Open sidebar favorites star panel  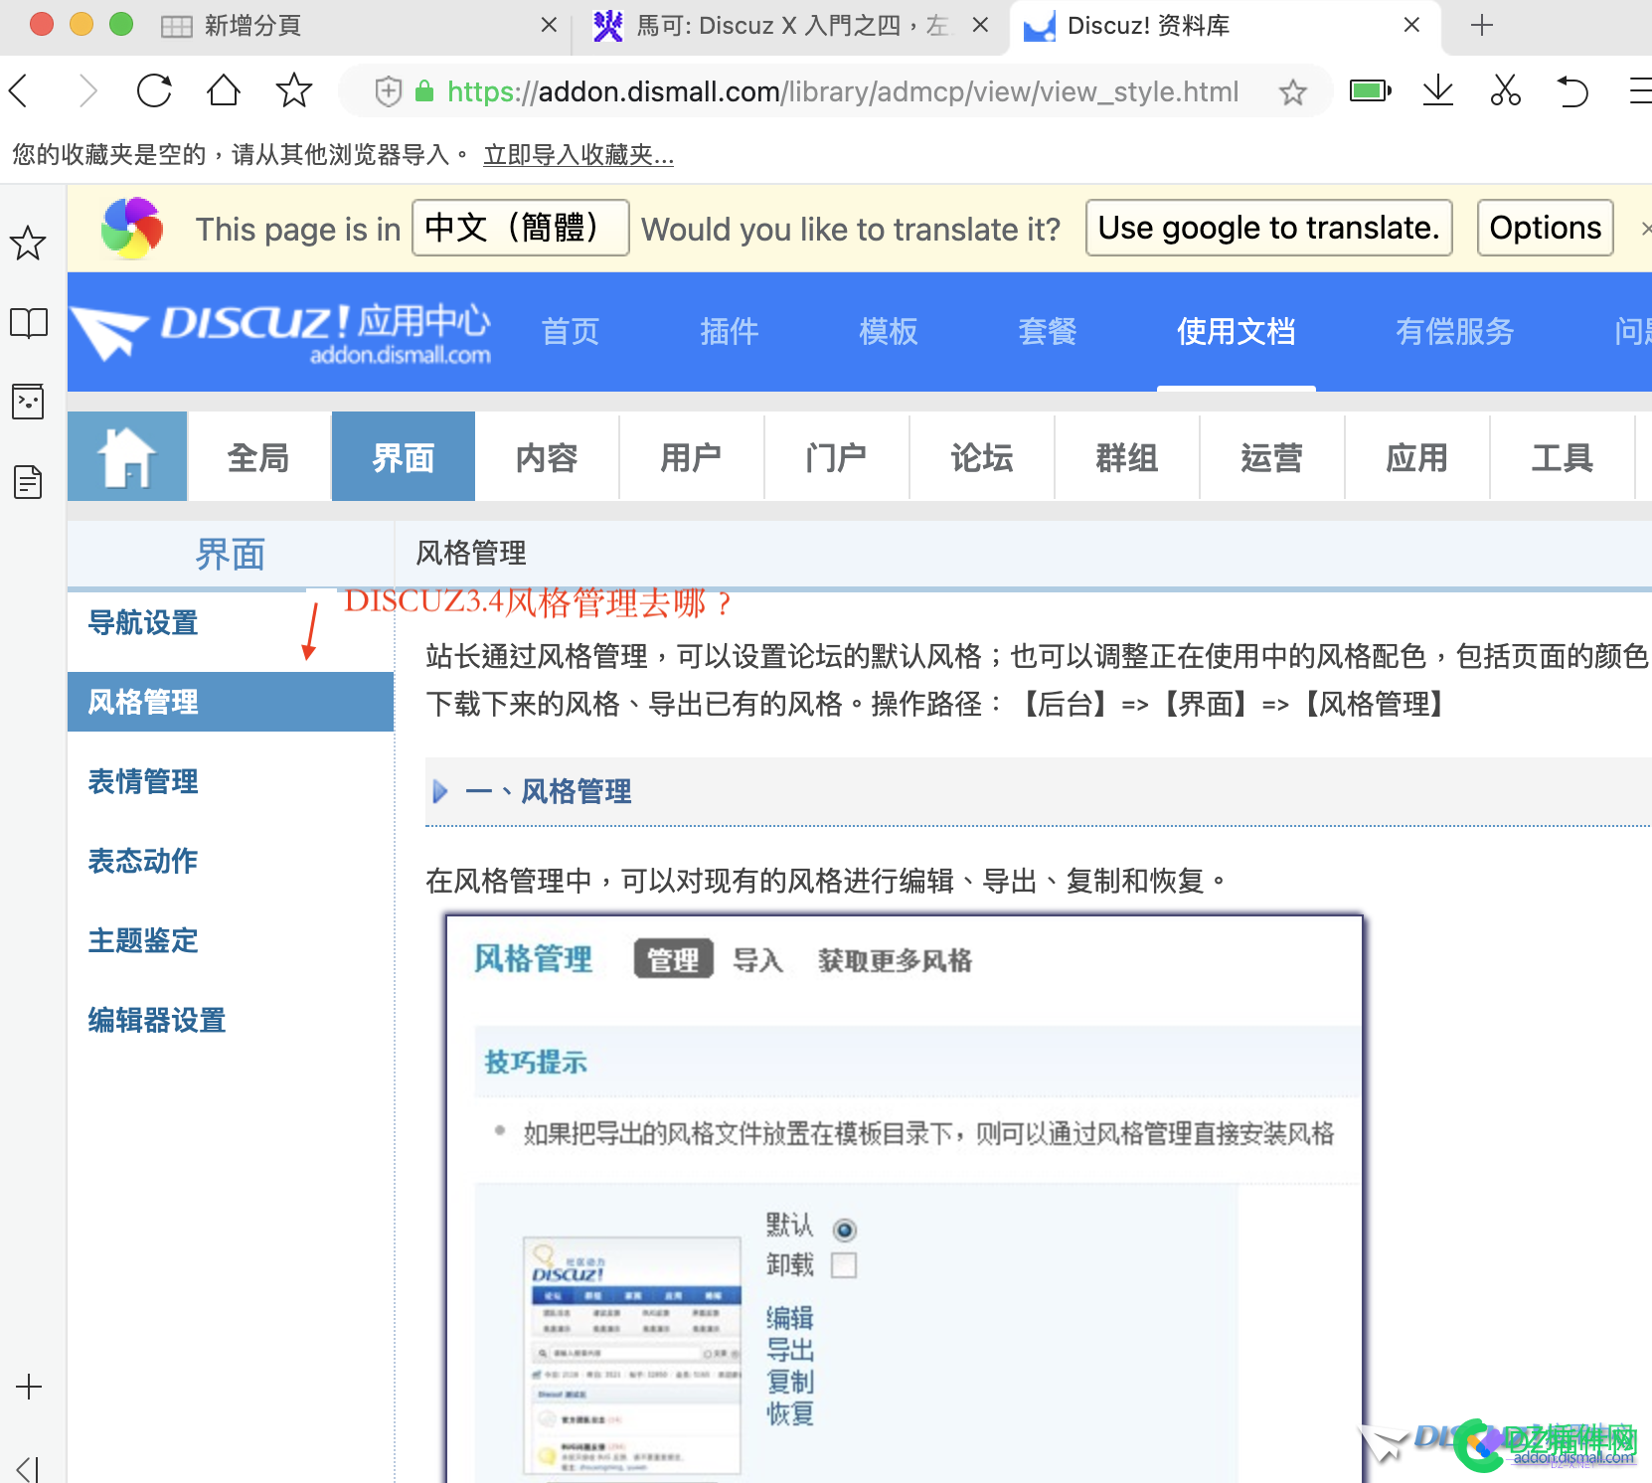28,243
